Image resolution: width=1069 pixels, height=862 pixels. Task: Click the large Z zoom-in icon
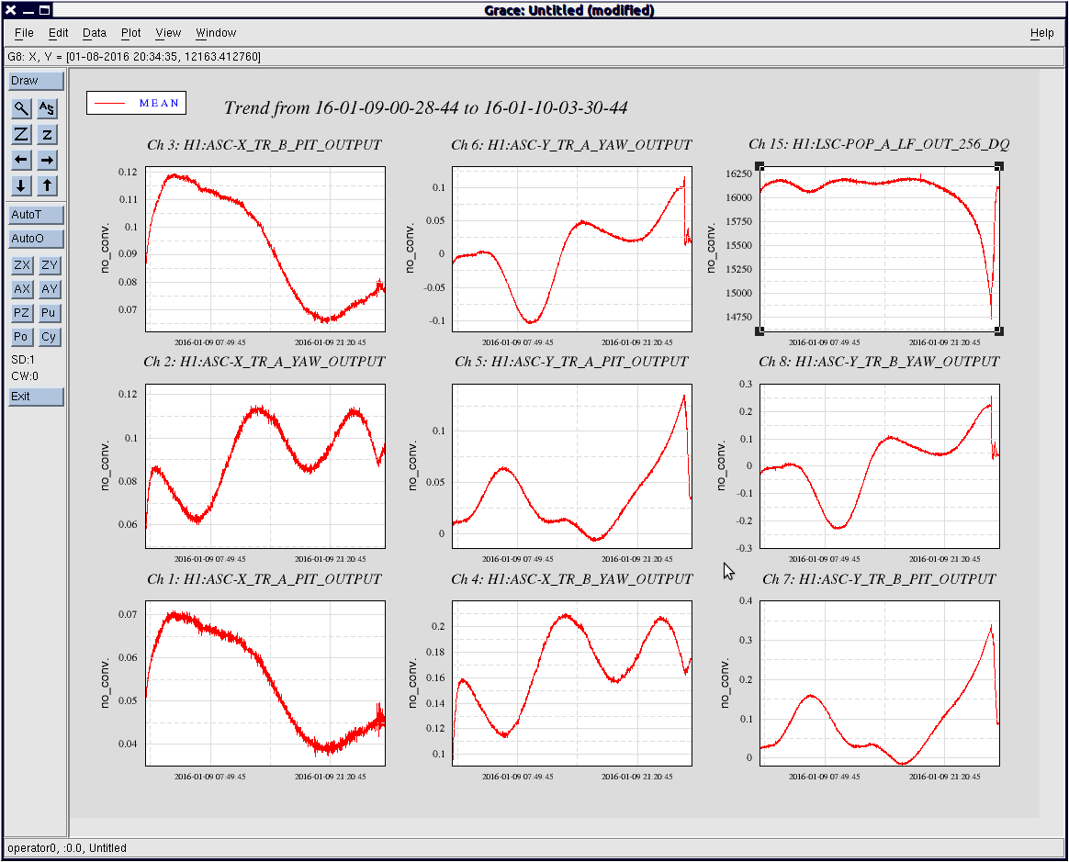click(21, 134)
